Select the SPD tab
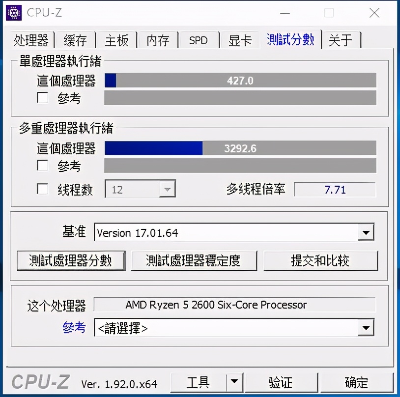This screenshot has height=397, width=400. pyautogui.click(x=199, y=40)
